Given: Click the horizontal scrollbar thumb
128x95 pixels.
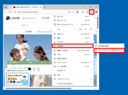Looking at the screenshot, I should click(x=38, y=88).
